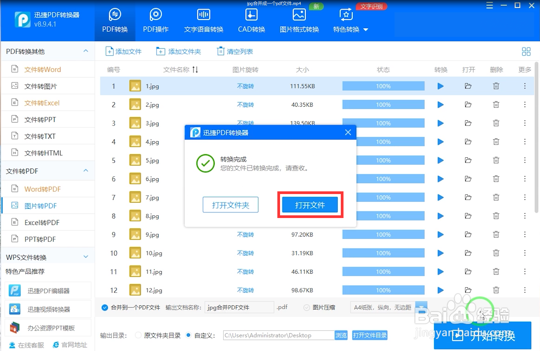This screenshot has height=351, width=540.
Task: Open 迅捷视频转换器 product recommendation
Action: coord(48,309)
